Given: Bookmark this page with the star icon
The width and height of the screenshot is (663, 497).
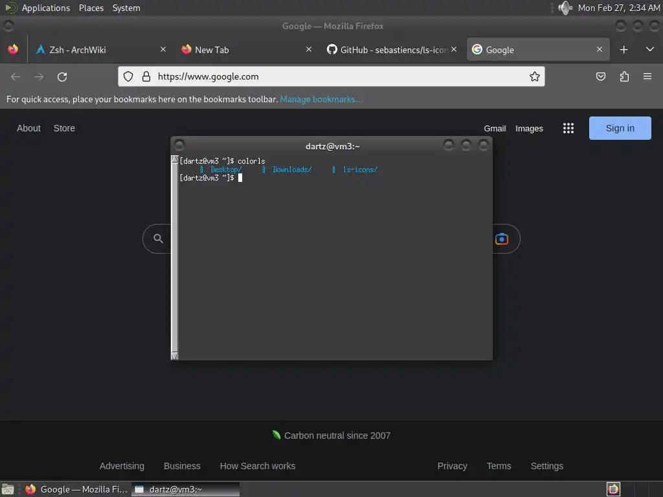Looking at the screenshot, I should click(534, 76).
